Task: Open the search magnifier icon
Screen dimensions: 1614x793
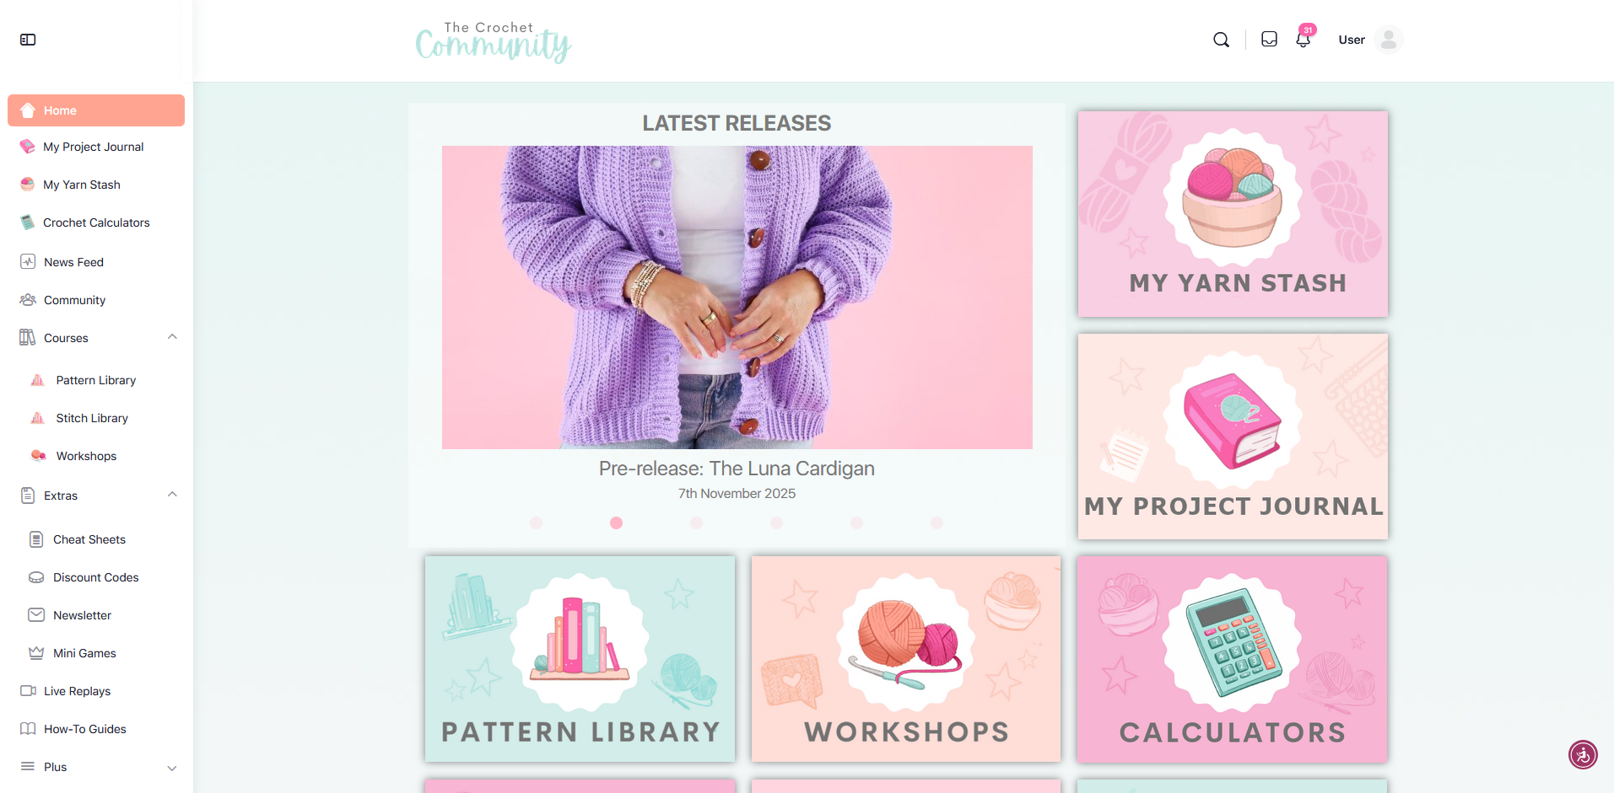Action: pyautogui.click(x=1221, y=40)
